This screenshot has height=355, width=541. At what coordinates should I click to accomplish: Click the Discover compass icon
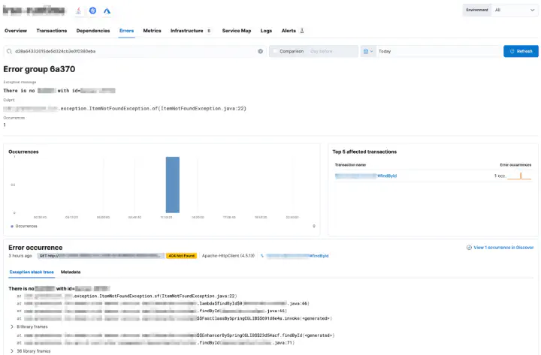tap(469, 248)
